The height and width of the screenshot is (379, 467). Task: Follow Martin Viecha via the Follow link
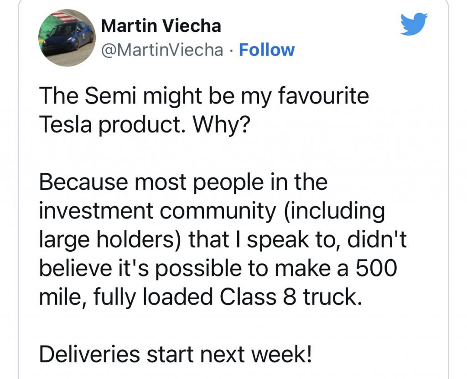267,50
